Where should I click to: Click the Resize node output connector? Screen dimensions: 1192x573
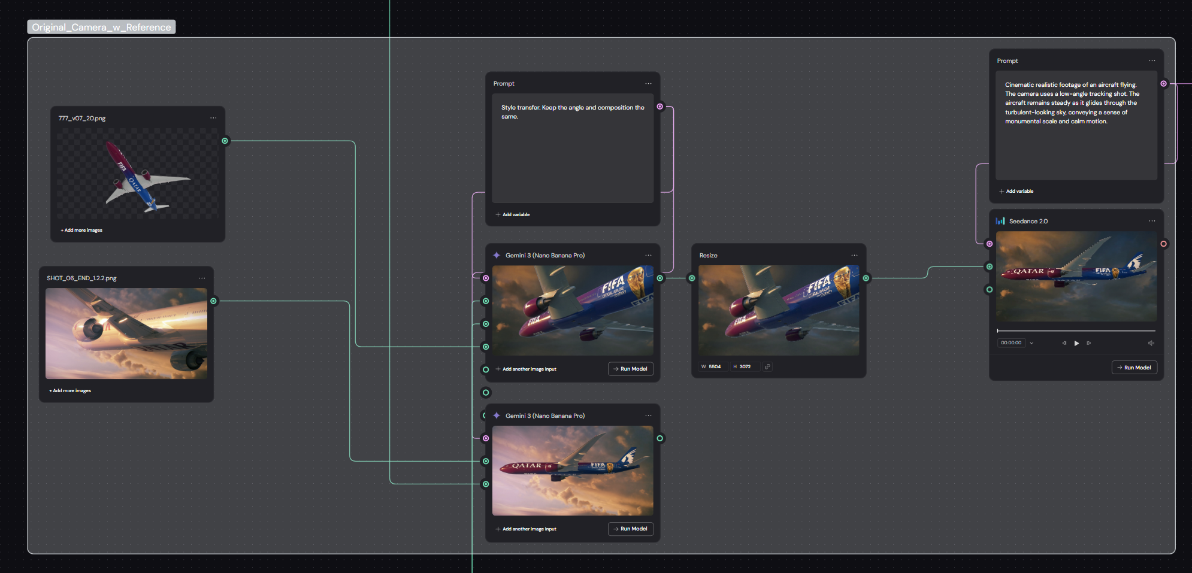866,278
